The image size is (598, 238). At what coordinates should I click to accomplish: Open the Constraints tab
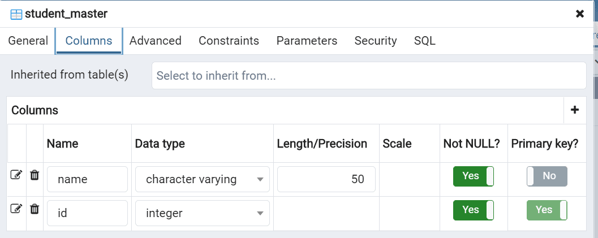229,41
